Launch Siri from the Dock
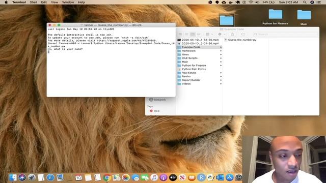The height and width of the screenshot is (183, 326). [22, 177]
